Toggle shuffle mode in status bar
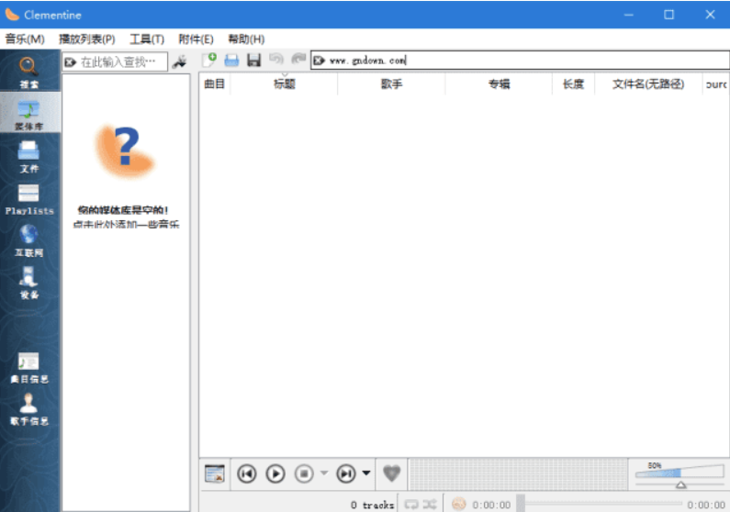This screenshot has height=512, width=730. click(x=429, y=505)
